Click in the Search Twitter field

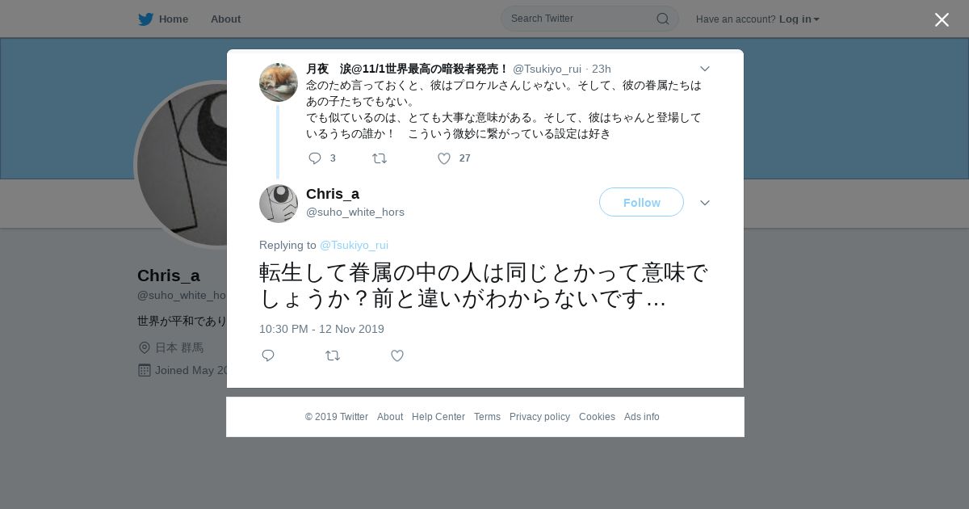pos(580,19)
